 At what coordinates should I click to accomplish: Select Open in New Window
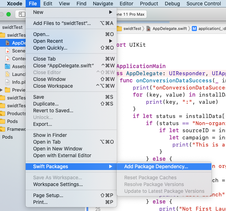click(x=71, y=149)
